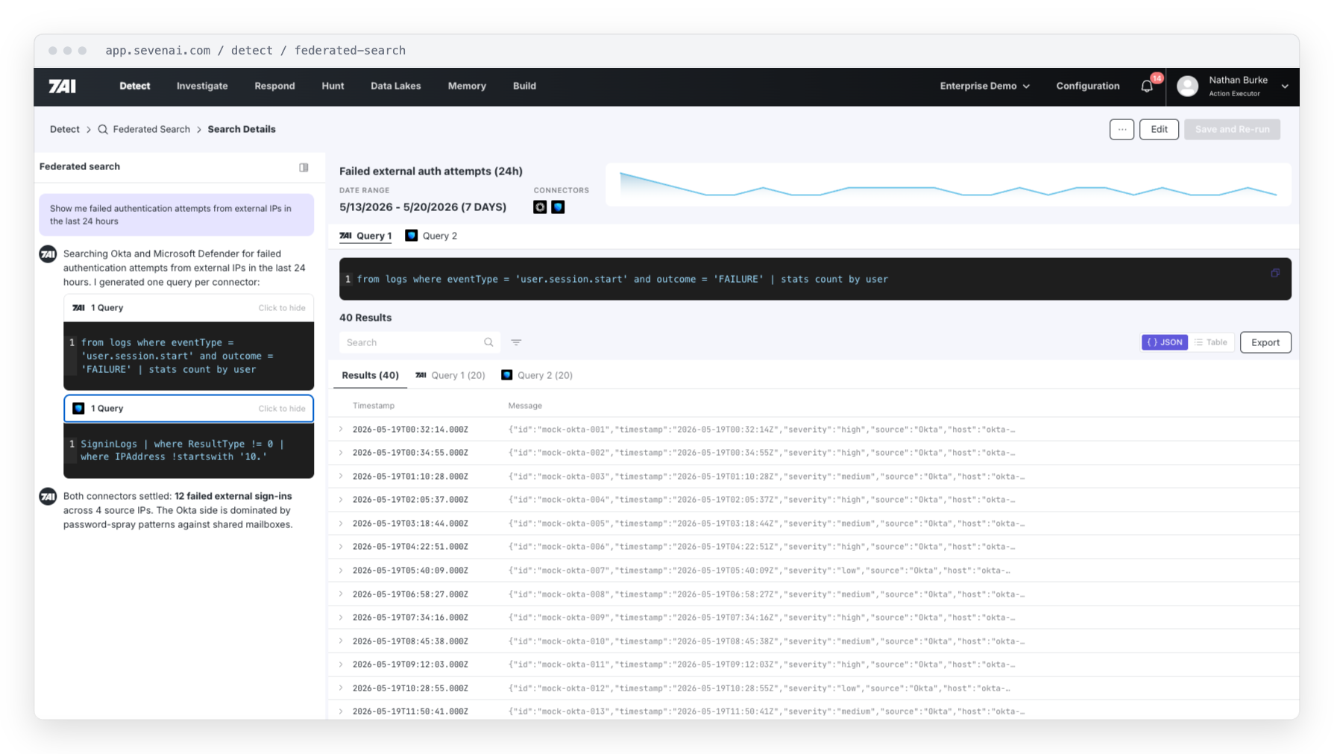Click the 7AI logo in the navbar

62,87
